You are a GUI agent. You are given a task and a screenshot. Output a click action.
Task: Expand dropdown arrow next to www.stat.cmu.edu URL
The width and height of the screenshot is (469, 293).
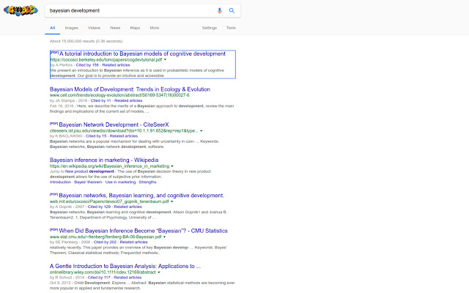coord(164,237)
